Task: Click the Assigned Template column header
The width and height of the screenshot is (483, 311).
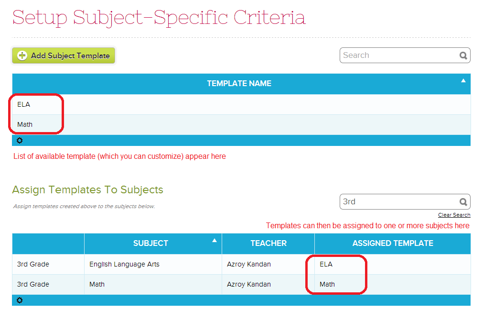Action: point(393,243)
